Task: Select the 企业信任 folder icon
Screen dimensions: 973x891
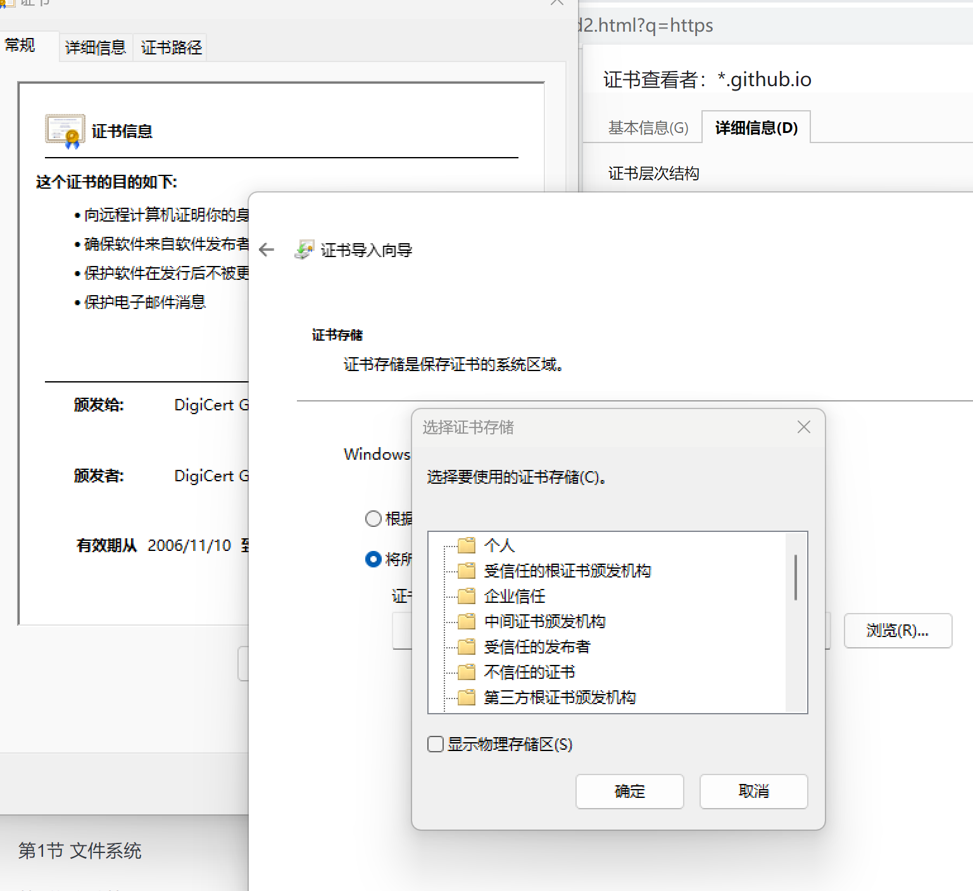Action: click(467, 596)
